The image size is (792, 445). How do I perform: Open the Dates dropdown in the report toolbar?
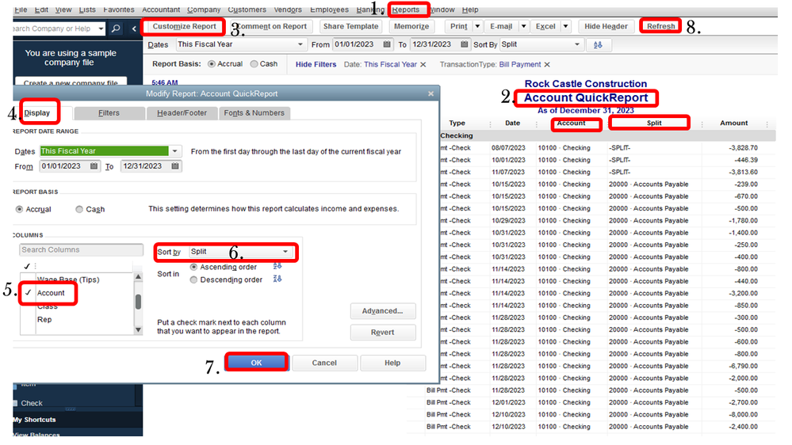(300, 44)
